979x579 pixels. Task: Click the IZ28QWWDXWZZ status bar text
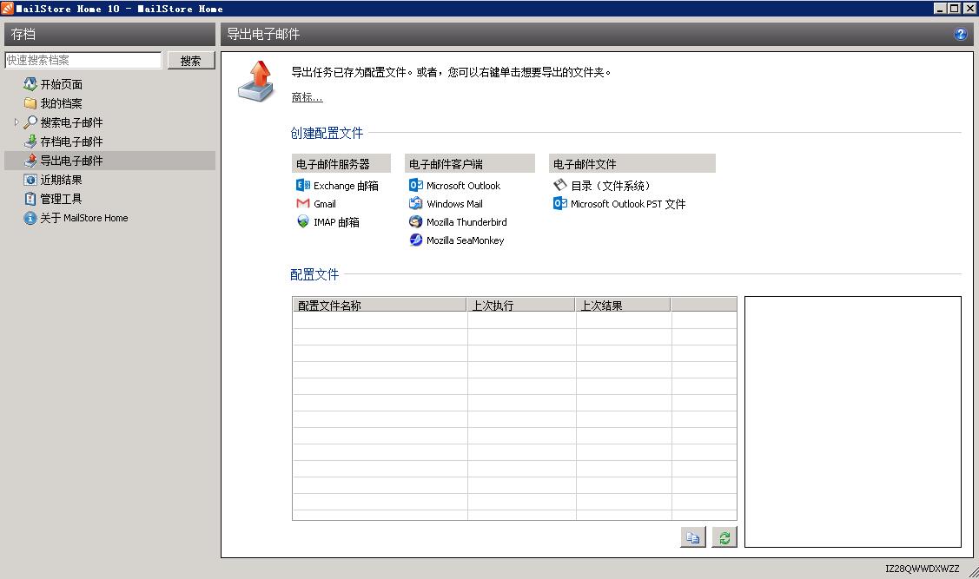[922, 569]
